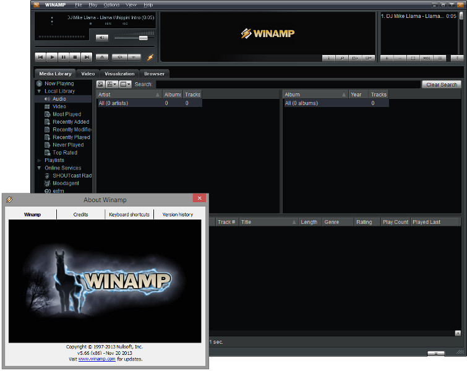Screen dimensions: 467x371
Task: Remove files with playlist minus button
Action: pos(400,58)
